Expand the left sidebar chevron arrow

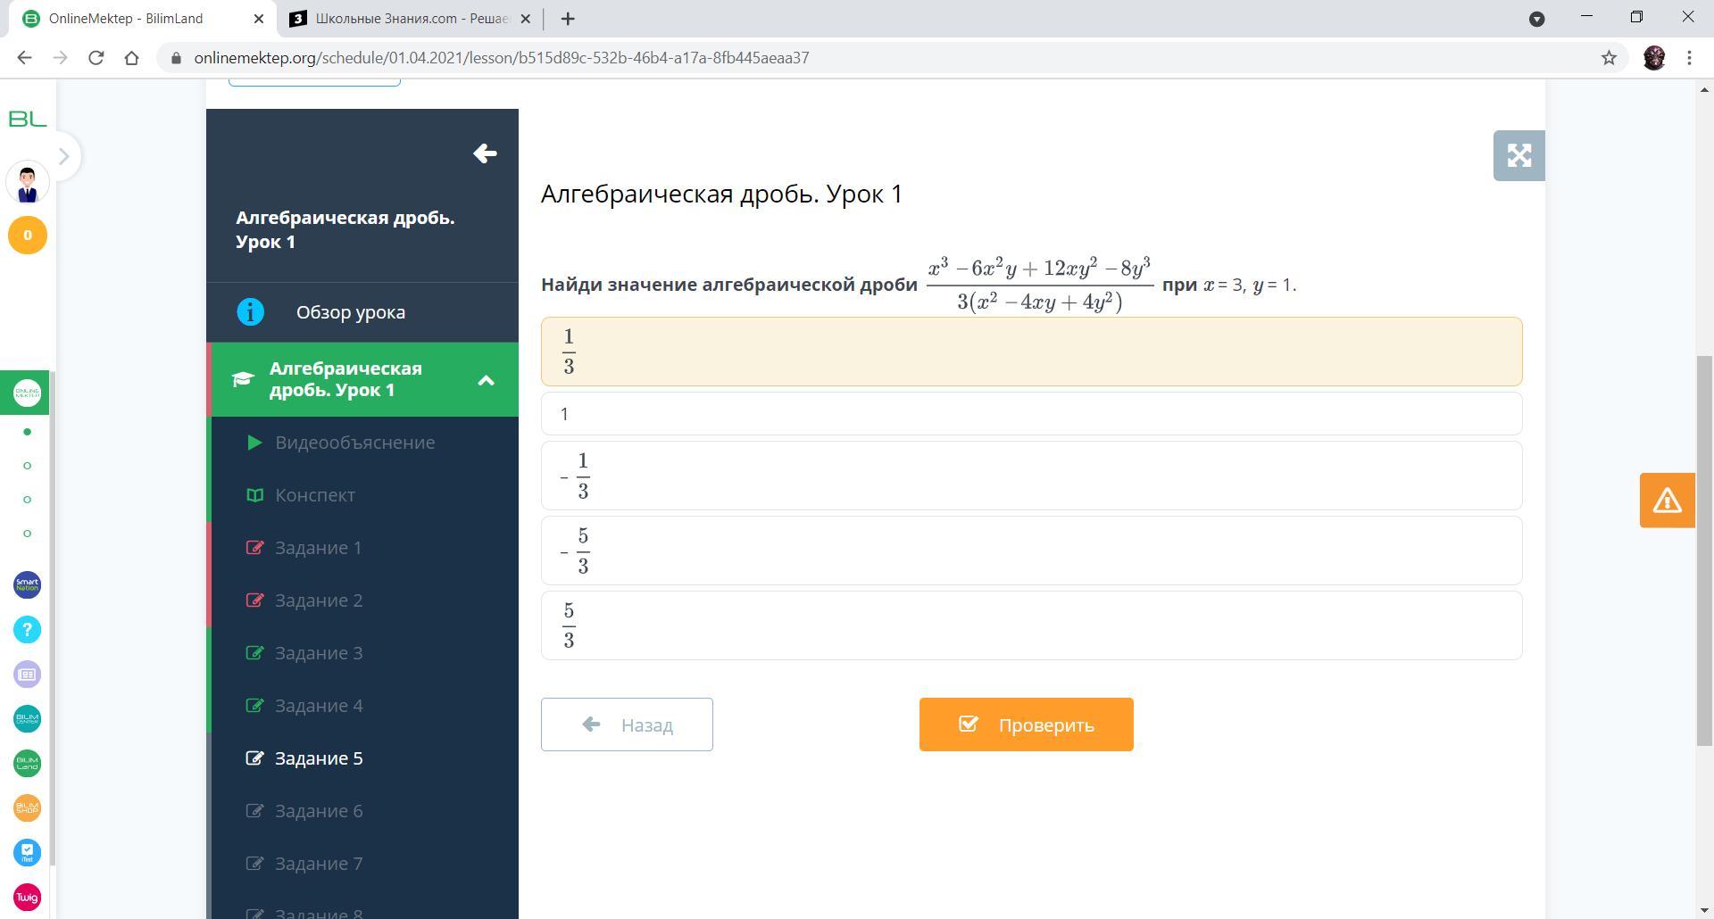click(x=63, y=156)
